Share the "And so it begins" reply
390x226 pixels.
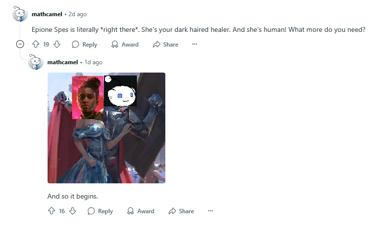click(x=182, y=211)
